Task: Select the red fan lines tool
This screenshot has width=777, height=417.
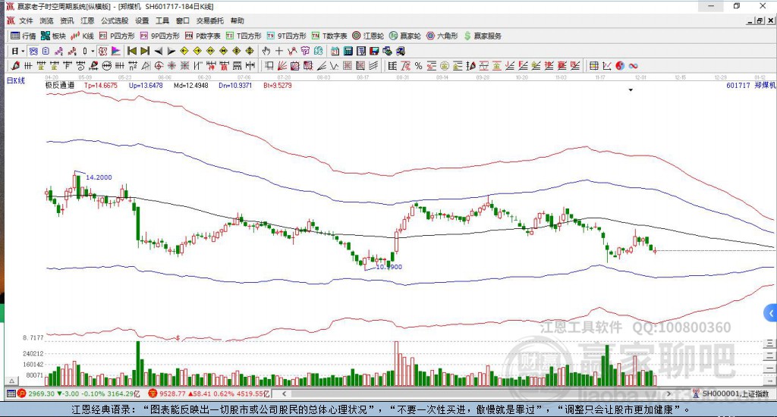Action: pyautogui.click(x=282, y=66)
